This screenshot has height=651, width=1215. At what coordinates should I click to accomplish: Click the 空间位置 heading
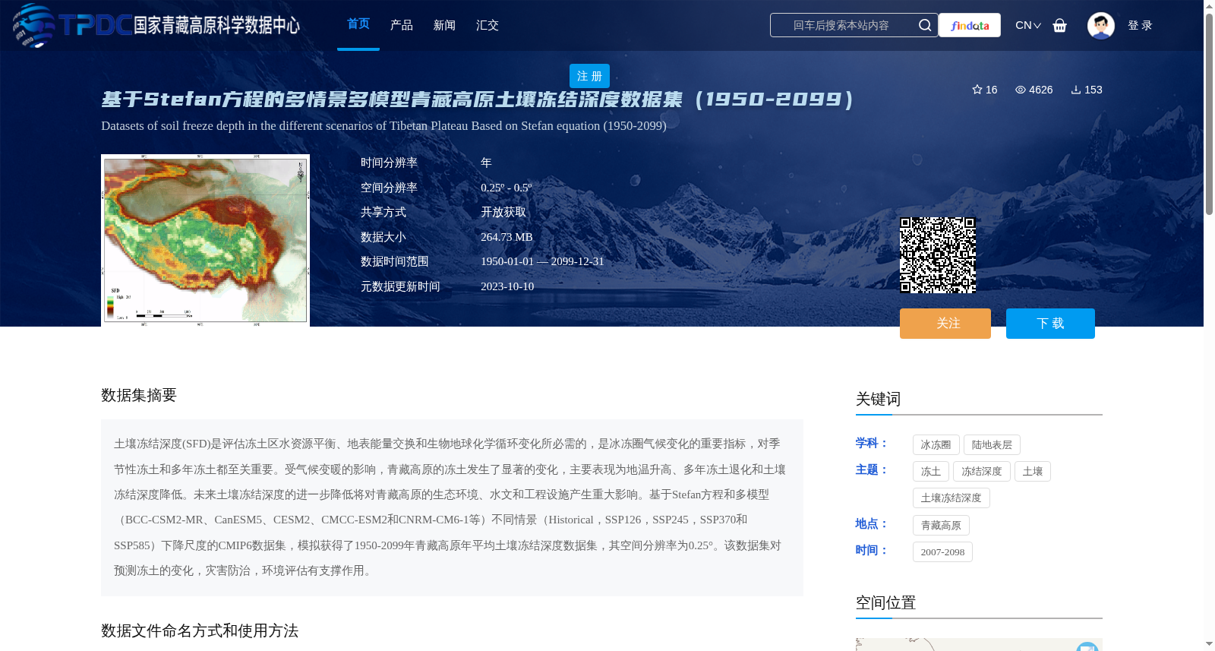(885, 602)
